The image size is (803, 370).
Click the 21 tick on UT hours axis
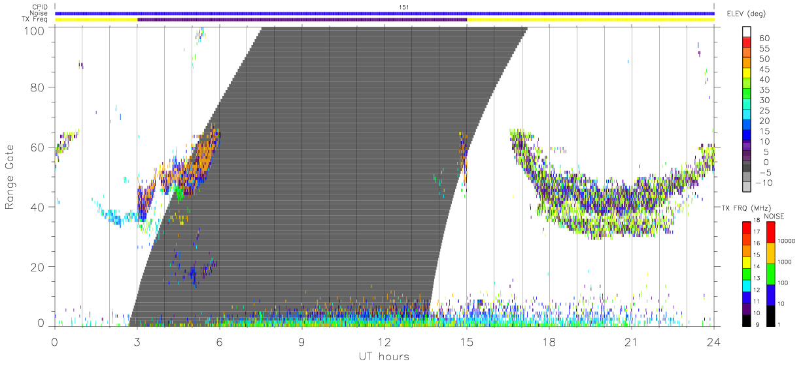632,341
